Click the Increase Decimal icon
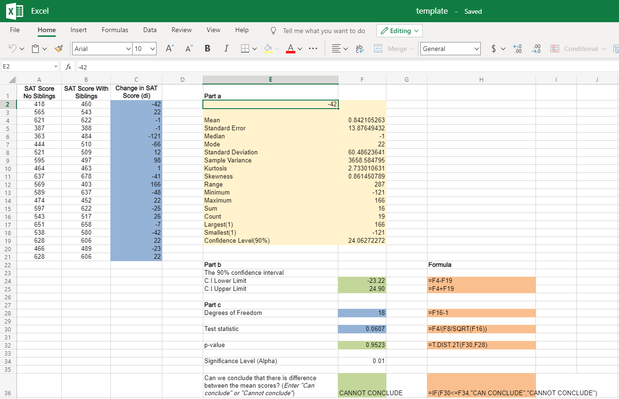This screenshot has width=619, height=399. tap(517, 48)
